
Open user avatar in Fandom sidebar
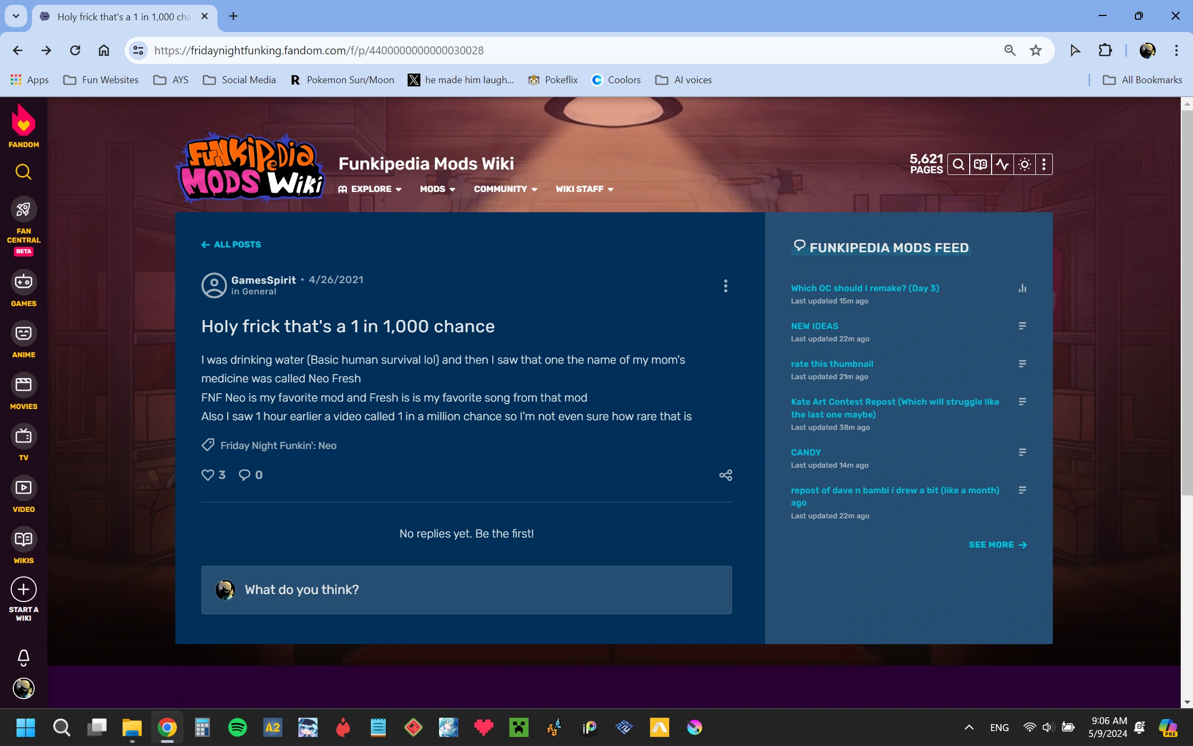click(x=23, y=688)
